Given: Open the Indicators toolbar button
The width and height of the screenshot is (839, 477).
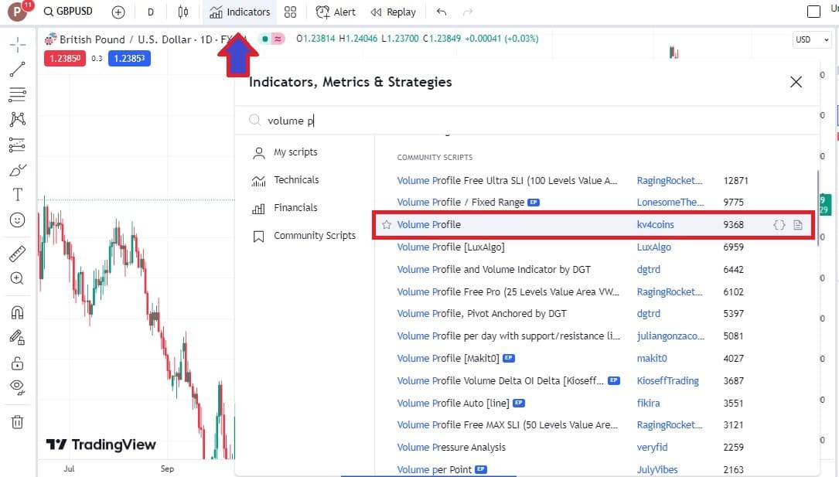Looking at the screenshot, I should click(x=240, y=12).
